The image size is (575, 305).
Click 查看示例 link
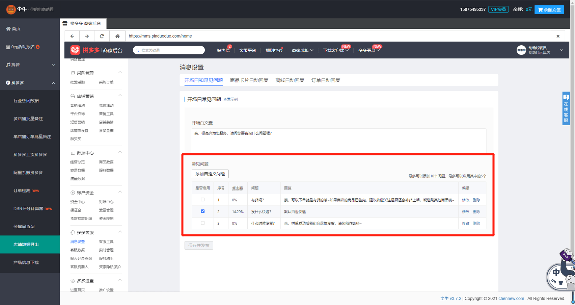click(x=230, y=100)
